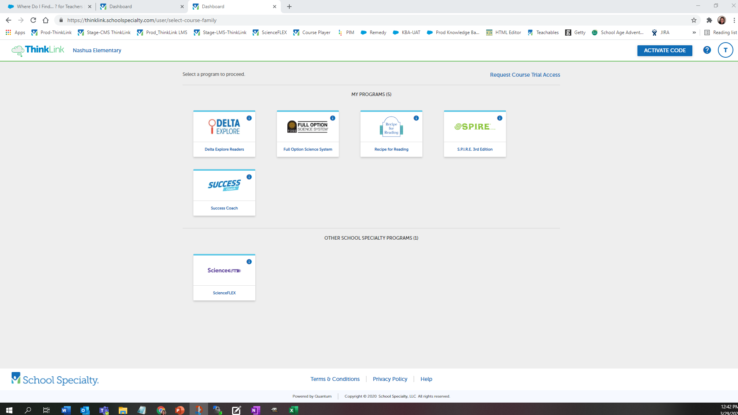The width and height of the screenshot is (738, 415).
Task: Open the Apps bookmark shortcut
Action: pyautogui.click(x=15, y=33)
